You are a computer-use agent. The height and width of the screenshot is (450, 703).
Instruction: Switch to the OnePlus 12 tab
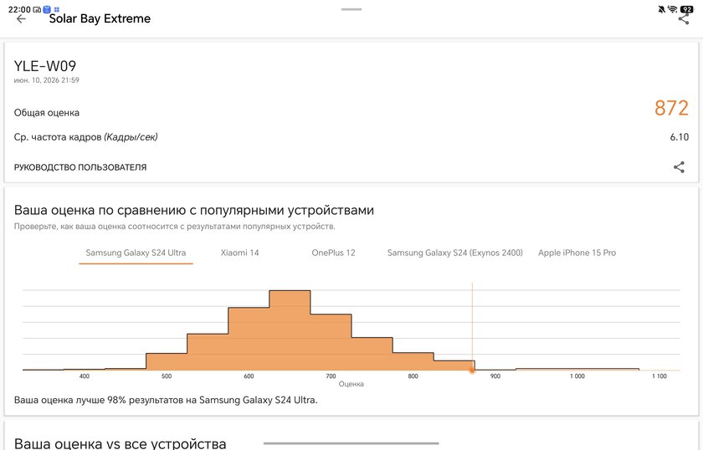(x=333, y=253)
